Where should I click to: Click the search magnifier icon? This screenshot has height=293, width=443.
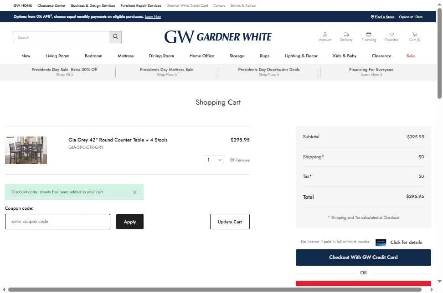115,37
